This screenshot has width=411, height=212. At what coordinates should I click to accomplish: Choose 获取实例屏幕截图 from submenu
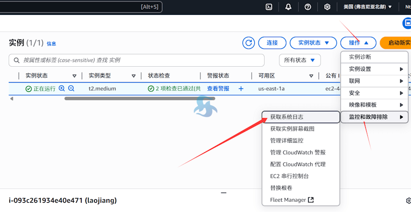[301, 129]
